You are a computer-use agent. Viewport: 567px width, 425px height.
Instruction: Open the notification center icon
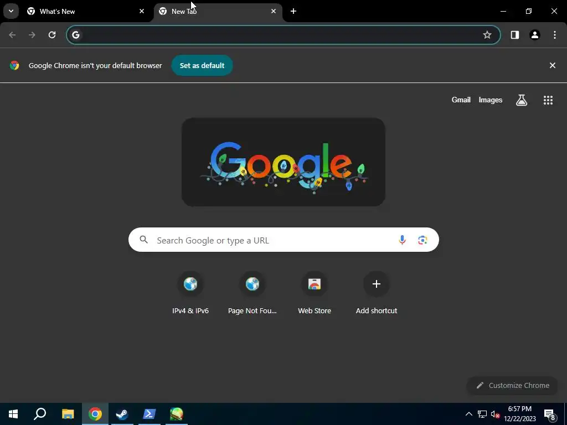tap(550, 414)
